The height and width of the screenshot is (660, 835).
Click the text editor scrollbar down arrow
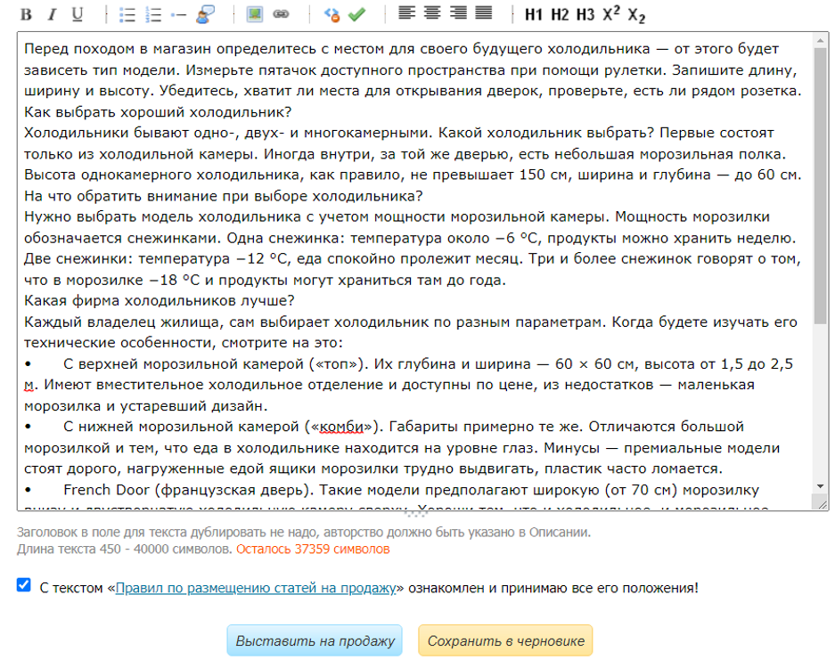coord(820,486)
